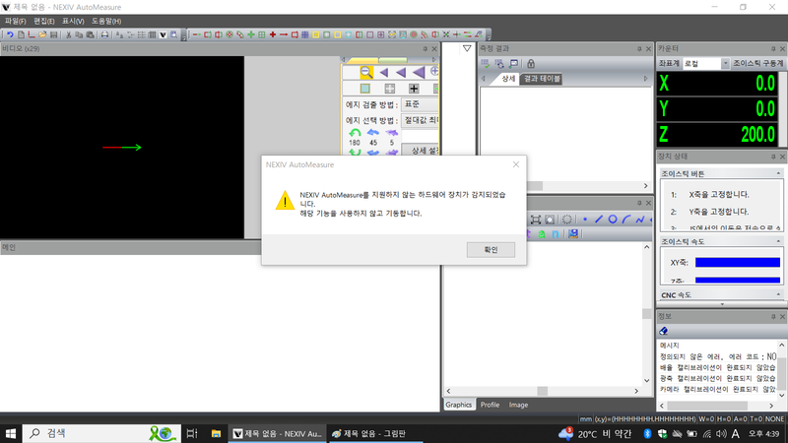The image size is (788, 443).
Task: Open the 좌표계 로컬 dropdown
Action: point(705,63)
